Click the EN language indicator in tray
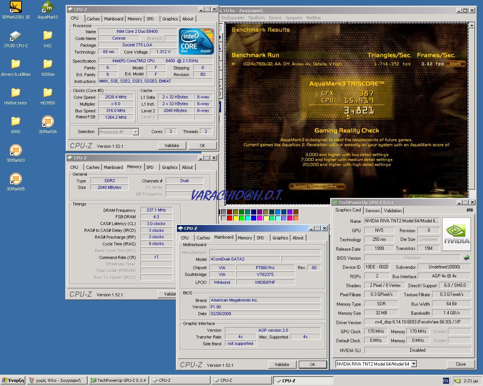Viewport: 483px width, 386px height. [446, 381]
